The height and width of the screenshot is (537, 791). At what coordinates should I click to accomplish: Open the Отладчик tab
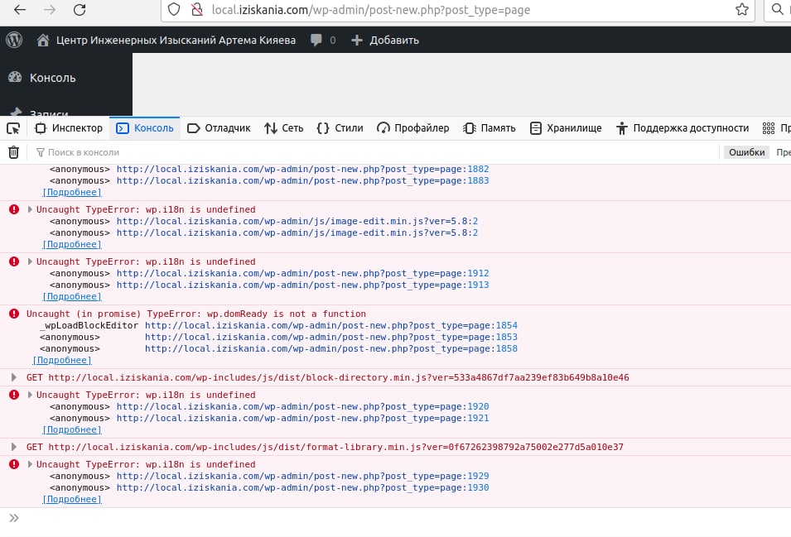pos(219,128)
